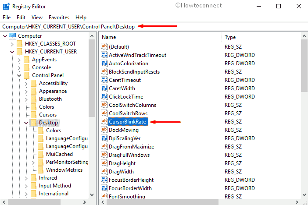
Task: Click the Computer icon in tree
Action: pos(12,36)
